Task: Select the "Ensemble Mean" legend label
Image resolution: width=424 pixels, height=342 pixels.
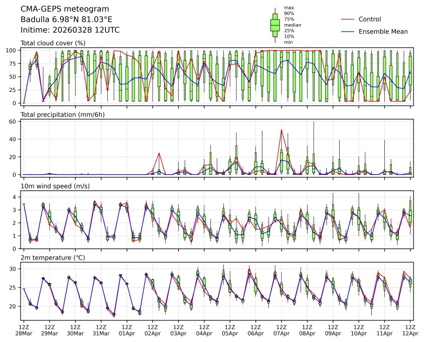Action: pos(383,31)
